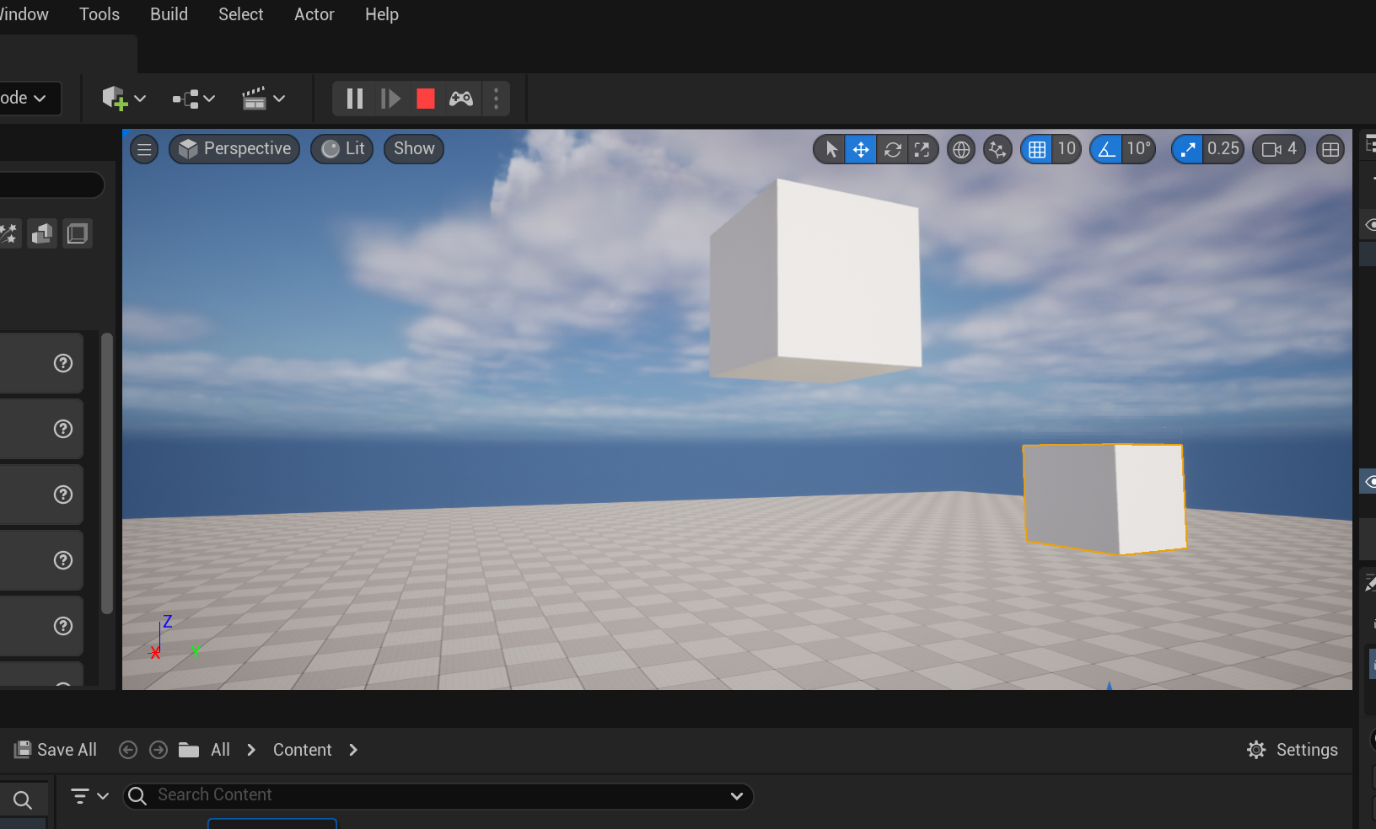Click the fifth help question mark icon
This screenshot has width=1376, height=829.
click(x=63, y=626)
